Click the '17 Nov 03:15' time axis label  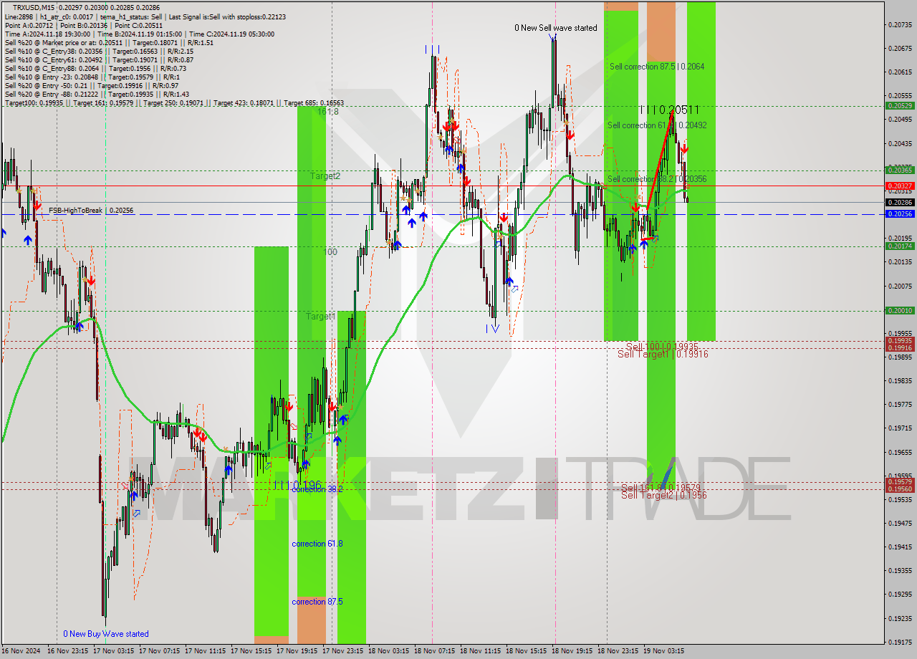[x=114, y=651]
